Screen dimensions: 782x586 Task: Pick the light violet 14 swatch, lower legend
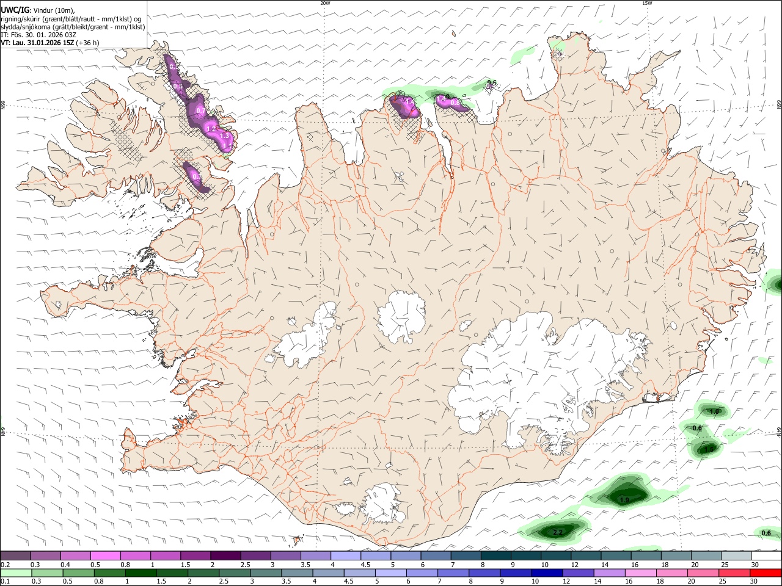(x=608, y=573)
